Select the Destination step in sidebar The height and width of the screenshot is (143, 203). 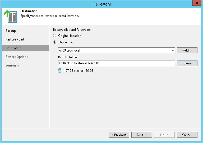pyautogui.click(x=13, y=48)
